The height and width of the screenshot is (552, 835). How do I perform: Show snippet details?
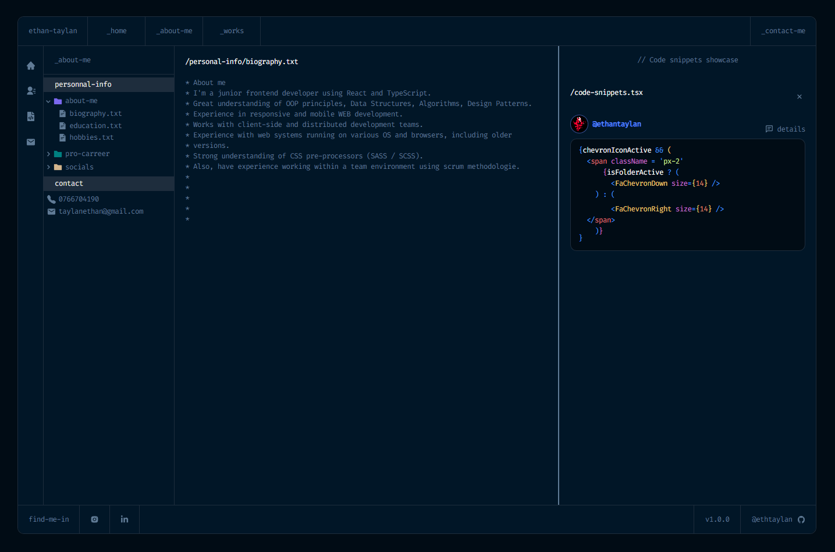pos(786,129)
